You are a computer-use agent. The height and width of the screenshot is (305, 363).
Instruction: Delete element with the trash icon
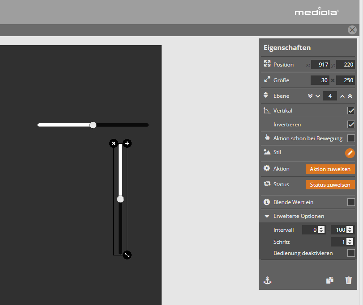tap(348, 280)
